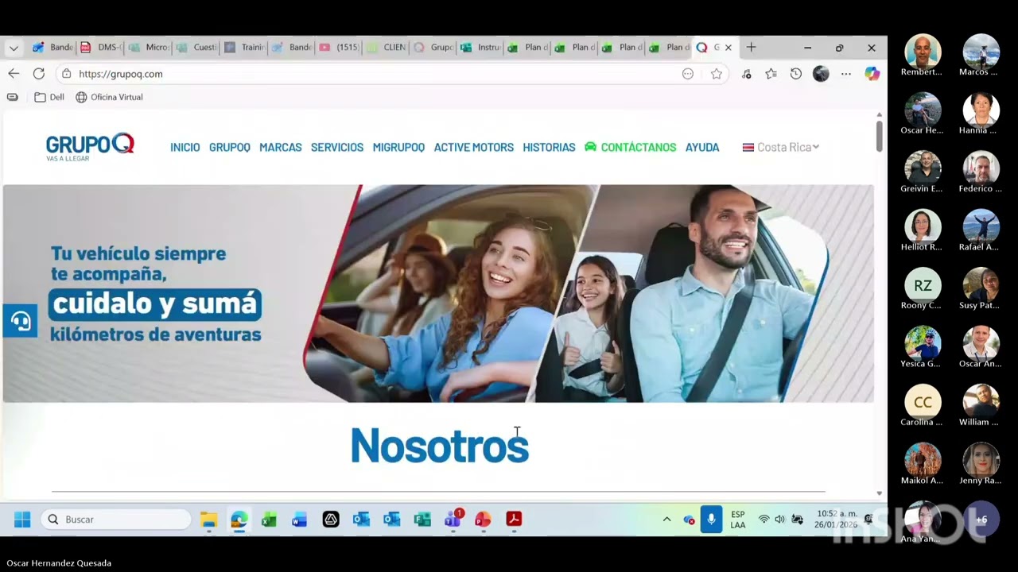
Task: Open the Wi-Fi network tray icon
Action: [x=763, y=520]
